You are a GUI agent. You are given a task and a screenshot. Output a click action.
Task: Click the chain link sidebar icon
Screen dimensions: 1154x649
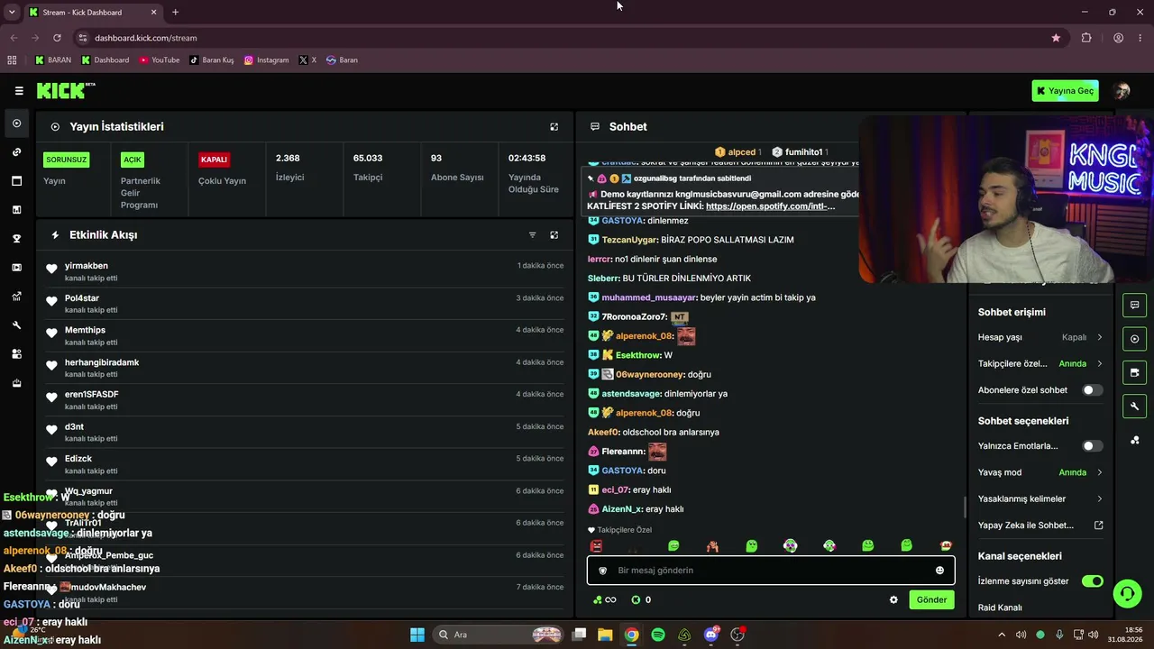pyautogui.click(x=16, y=152)
